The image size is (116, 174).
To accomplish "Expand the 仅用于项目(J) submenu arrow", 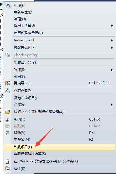I will pos(112,26).
